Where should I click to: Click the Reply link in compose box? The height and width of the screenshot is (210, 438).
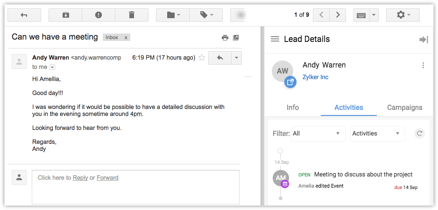(80, 177)
